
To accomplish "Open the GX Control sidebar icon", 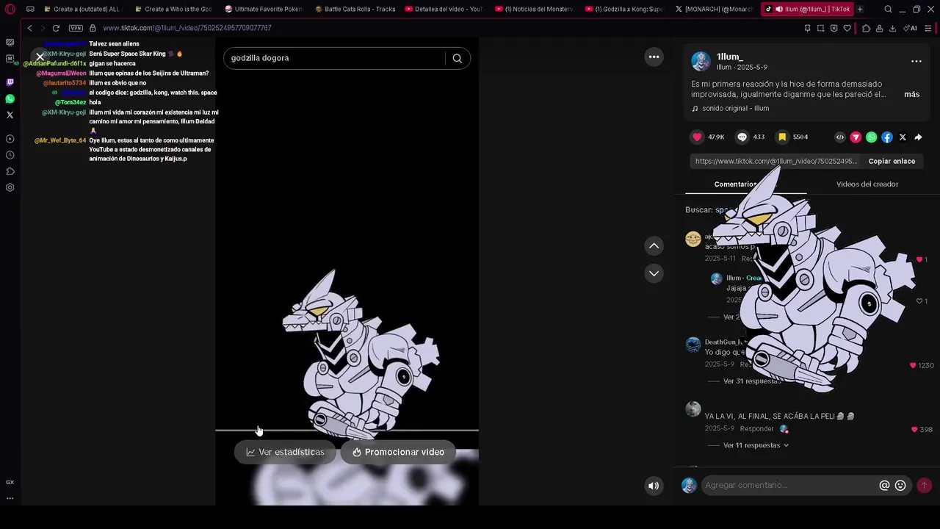I will point(10,483).
